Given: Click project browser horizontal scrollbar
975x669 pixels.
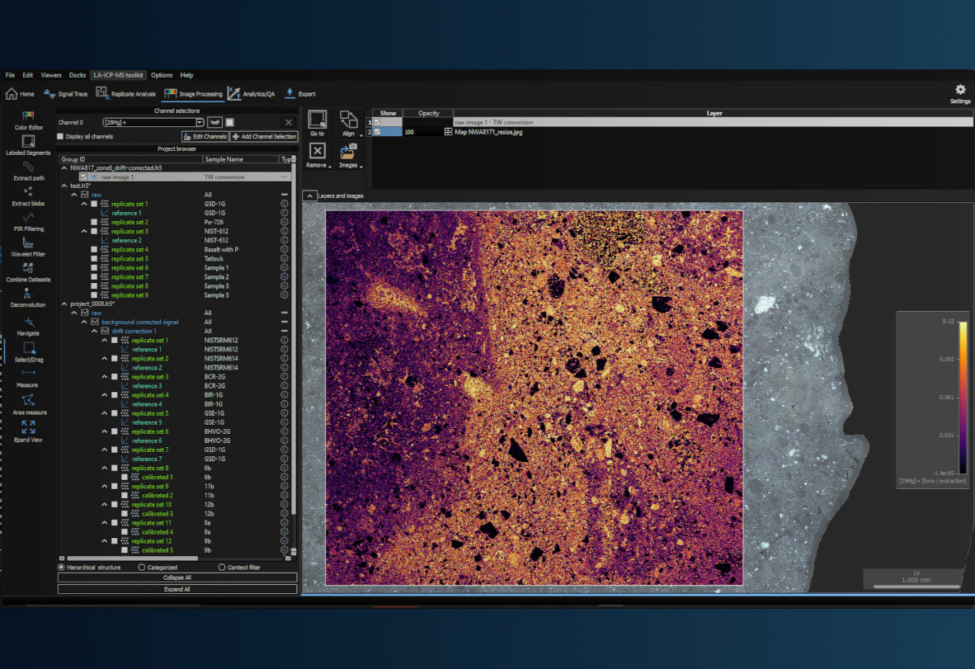Looking at the screenshot, I should (132, 558).
